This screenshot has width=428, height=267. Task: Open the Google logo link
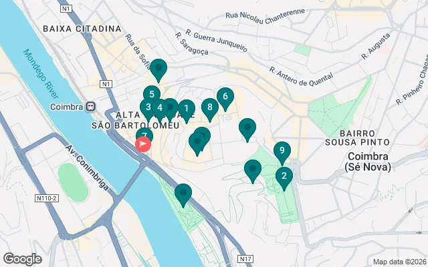(23, 259)
